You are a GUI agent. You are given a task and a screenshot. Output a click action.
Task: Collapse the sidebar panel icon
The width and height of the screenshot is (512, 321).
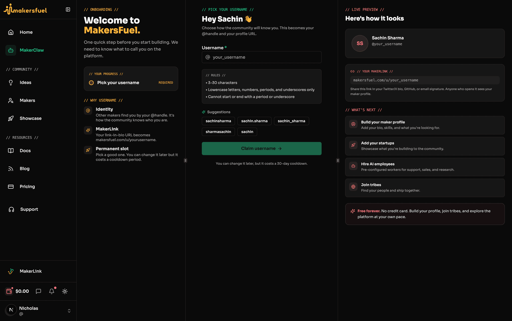coord(68,10)
